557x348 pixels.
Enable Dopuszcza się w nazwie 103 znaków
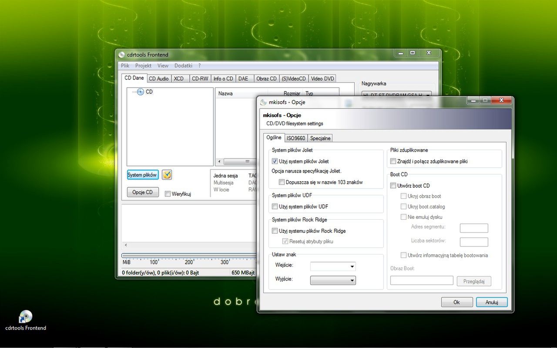pyautogui.click(x=282, y=182)
